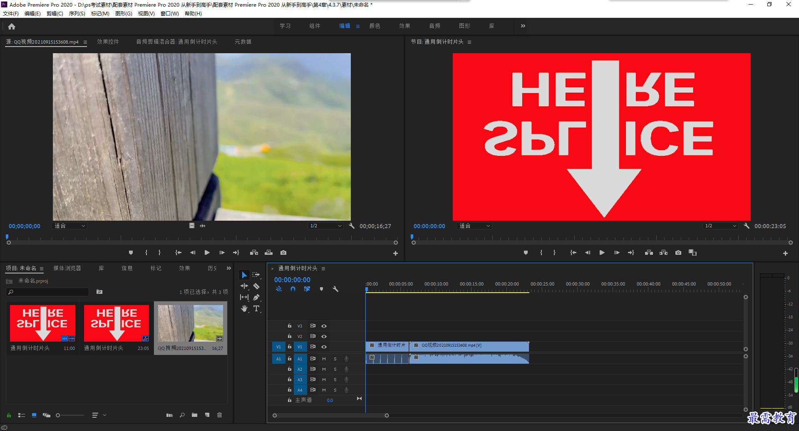The height and width of the screenshot is (431, 799).
Task: Toggle A1 source patching button
Action: 278,359
